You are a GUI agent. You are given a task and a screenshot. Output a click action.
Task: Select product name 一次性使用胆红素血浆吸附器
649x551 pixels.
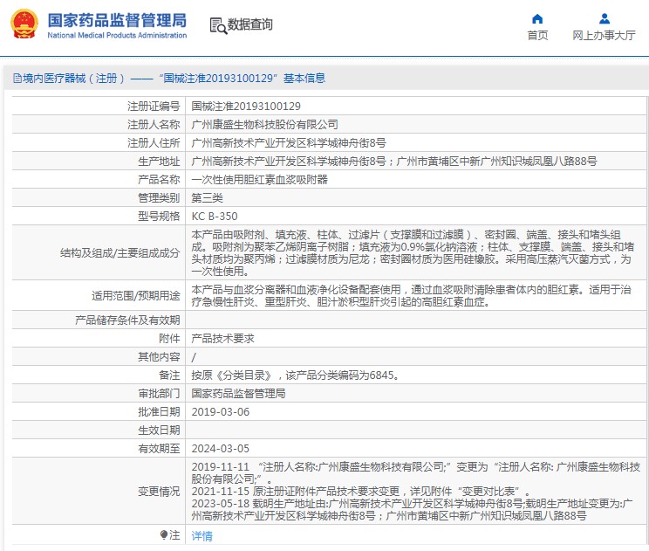(260, 179)
